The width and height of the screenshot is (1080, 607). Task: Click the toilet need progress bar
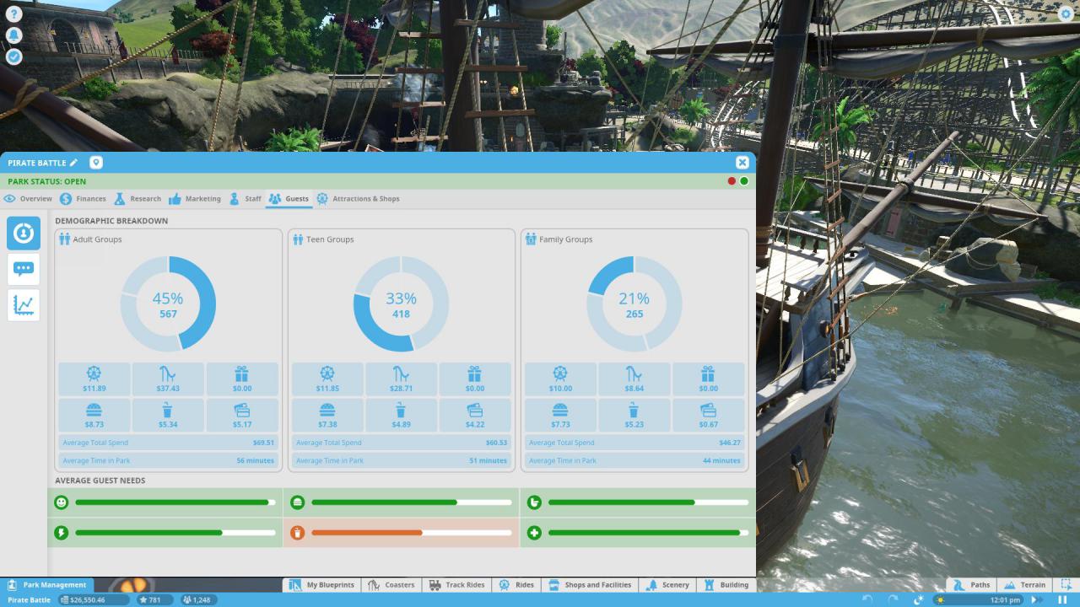(x=648, y=502)
